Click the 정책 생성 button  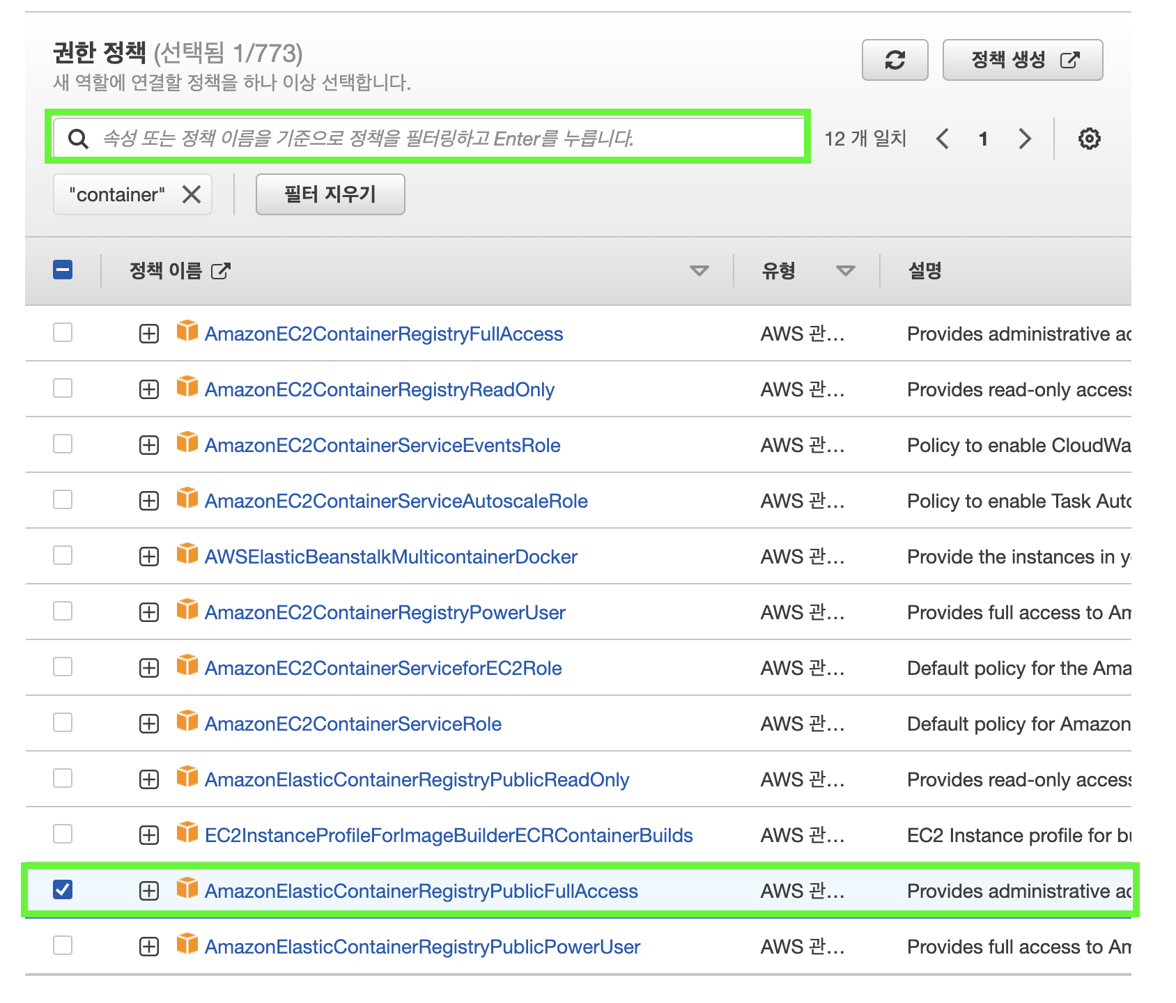click(x=1022, y=60)
